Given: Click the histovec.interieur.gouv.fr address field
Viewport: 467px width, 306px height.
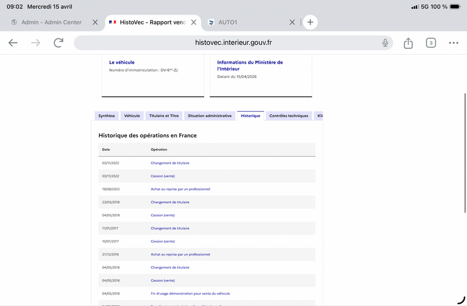Looking at the screenshot, I should [x=233, y=43].
